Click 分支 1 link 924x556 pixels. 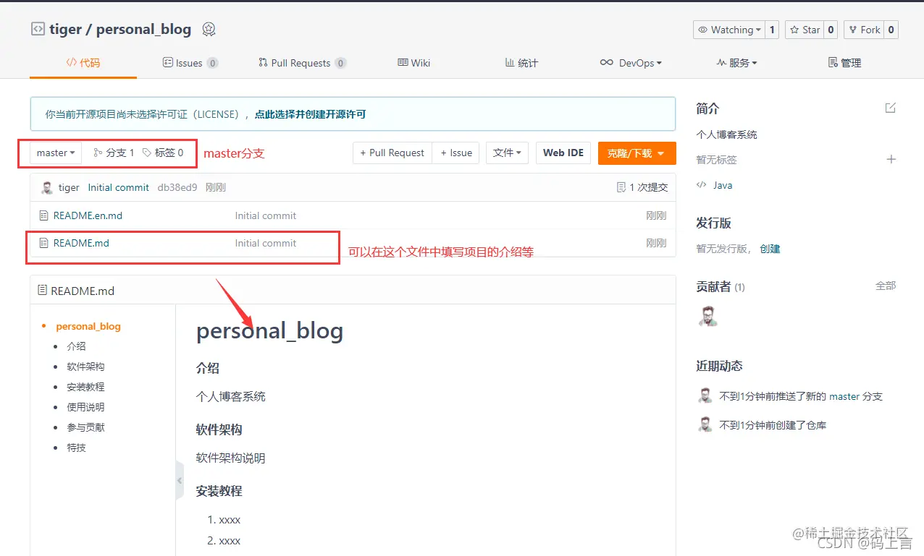pos(114,153)
